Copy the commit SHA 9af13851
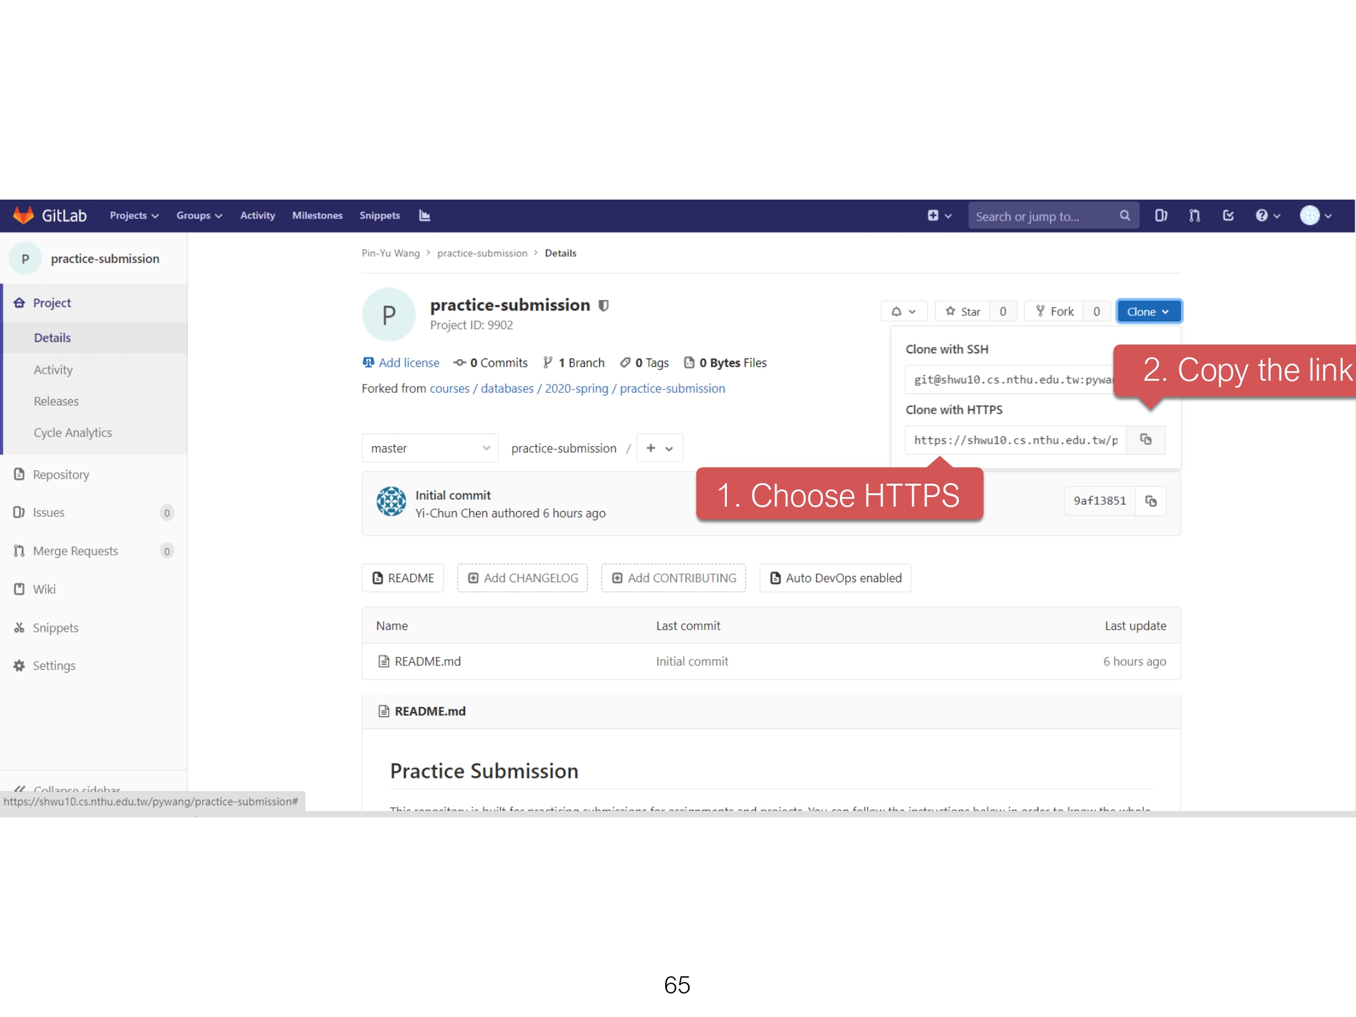1356x1017 pixels. pyautogui.click(x=1151, y=501)
